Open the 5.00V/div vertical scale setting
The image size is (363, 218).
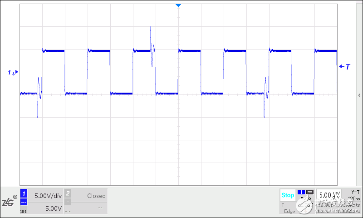[48, 196]
